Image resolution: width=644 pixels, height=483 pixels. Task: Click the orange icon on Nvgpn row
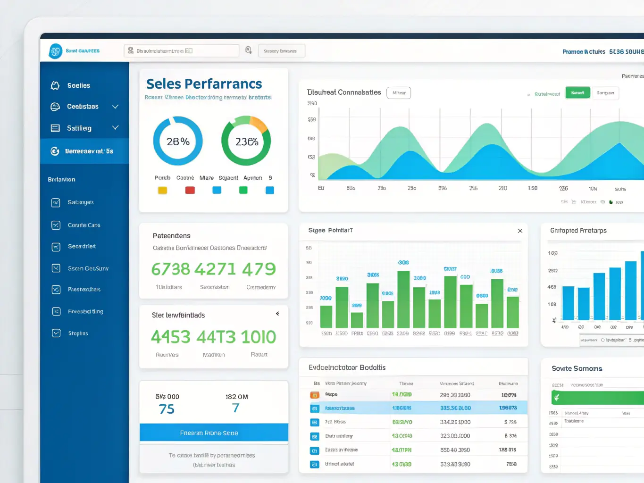tap(315, 395)
